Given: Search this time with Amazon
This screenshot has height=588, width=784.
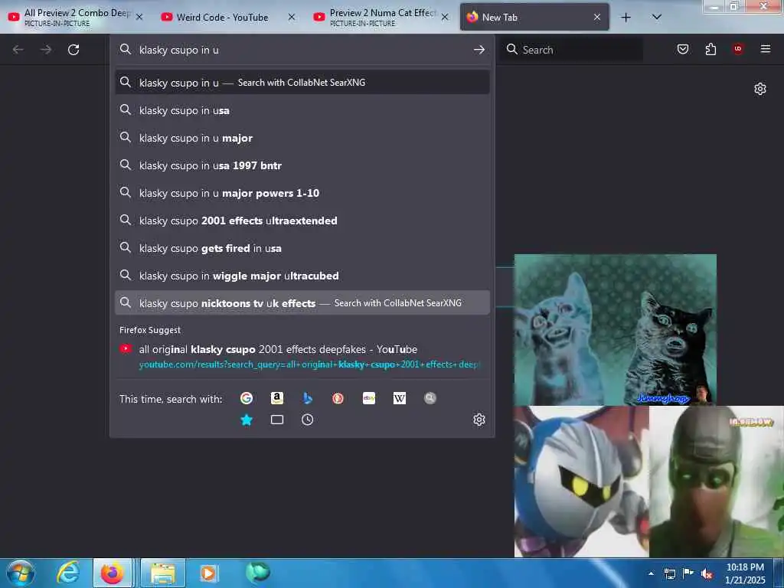Looking at the screenshot, I should [x=277, y=398].
